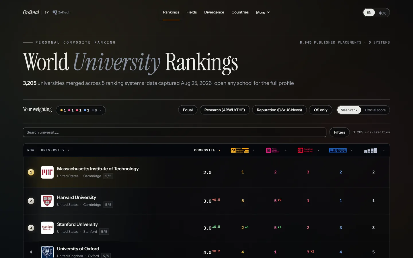The height and width of the screenshot is (258, 413).
Task: Click MIT's composite score 2.0
Action: click(207, 173)
